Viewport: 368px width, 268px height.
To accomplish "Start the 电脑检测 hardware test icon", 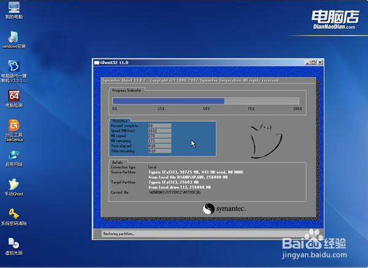I will 14,99.
